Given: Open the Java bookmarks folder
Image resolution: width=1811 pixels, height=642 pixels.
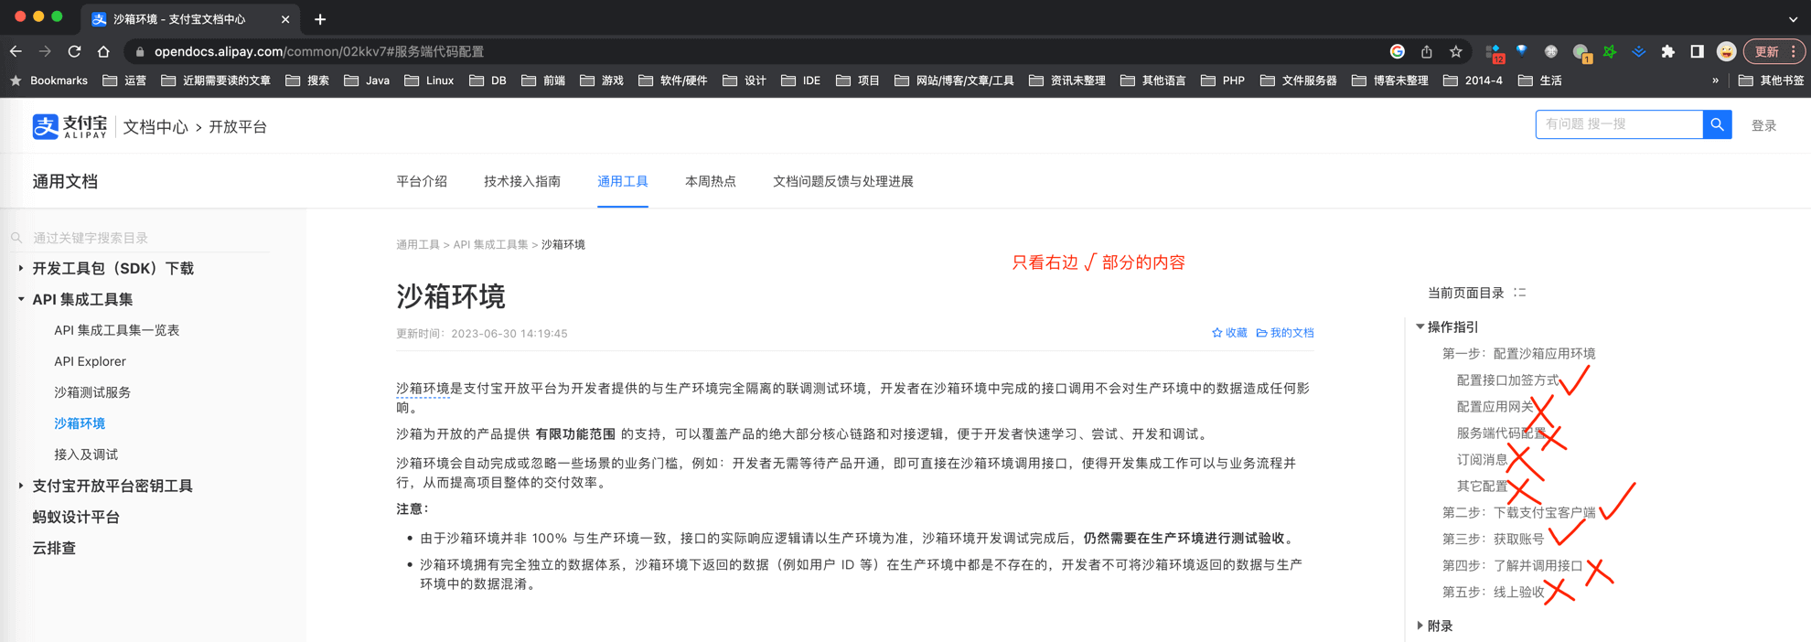Looking at the screenshot, I should click(367, 80).
